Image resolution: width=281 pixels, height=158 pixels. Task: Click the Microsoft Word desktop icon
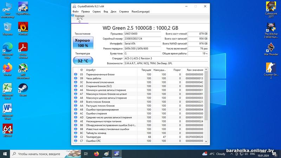coord(7,112)
